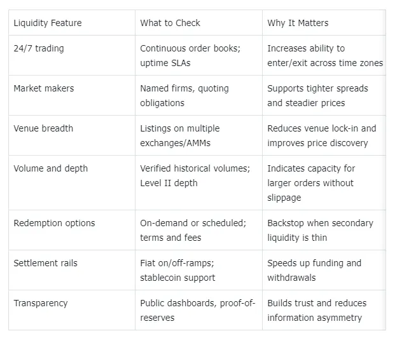Screen dimensions: 409x345
Task: Click the 'Liquidity Feature' column header
Action: pyautogui.click(x=48, y=23)
